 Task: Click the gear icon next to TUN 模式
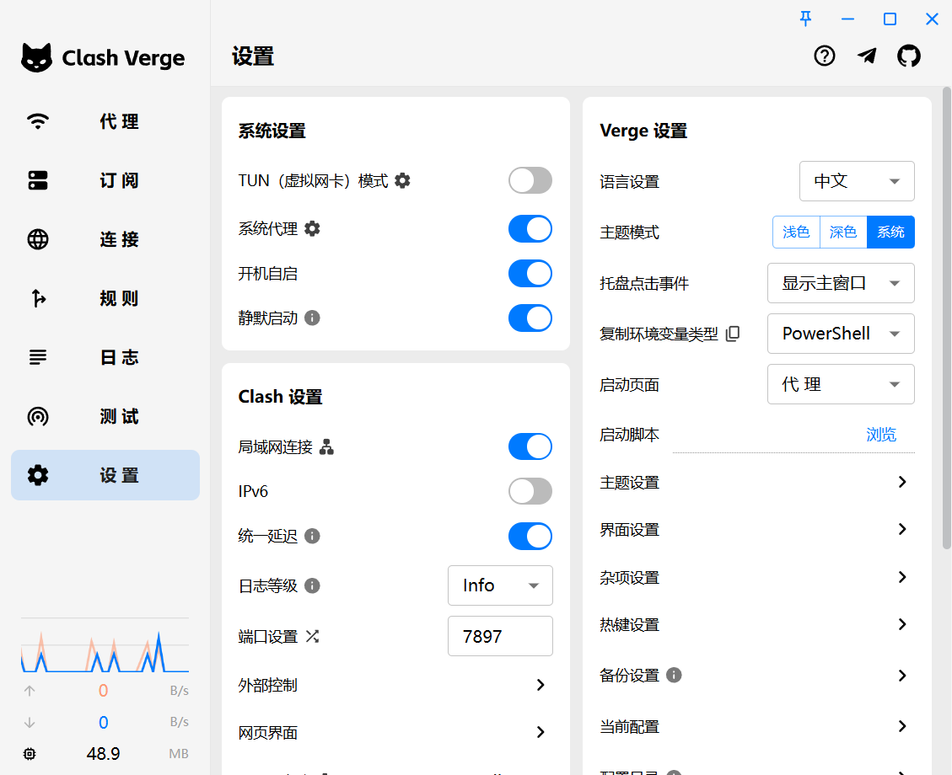click(402, 180)
